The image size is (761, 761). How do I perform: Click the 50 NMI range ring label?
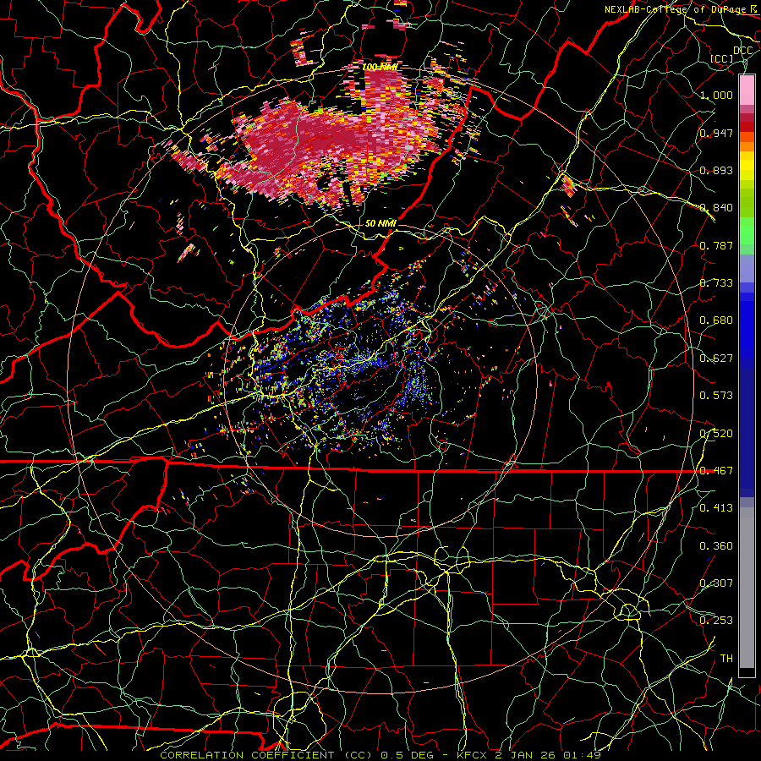pos(380,224)
